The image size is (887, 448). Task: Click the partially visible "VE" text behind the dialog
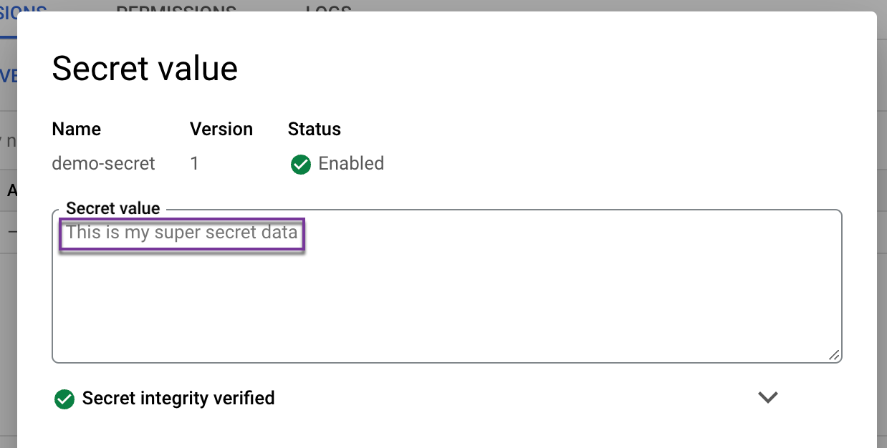tap(8, 77)
